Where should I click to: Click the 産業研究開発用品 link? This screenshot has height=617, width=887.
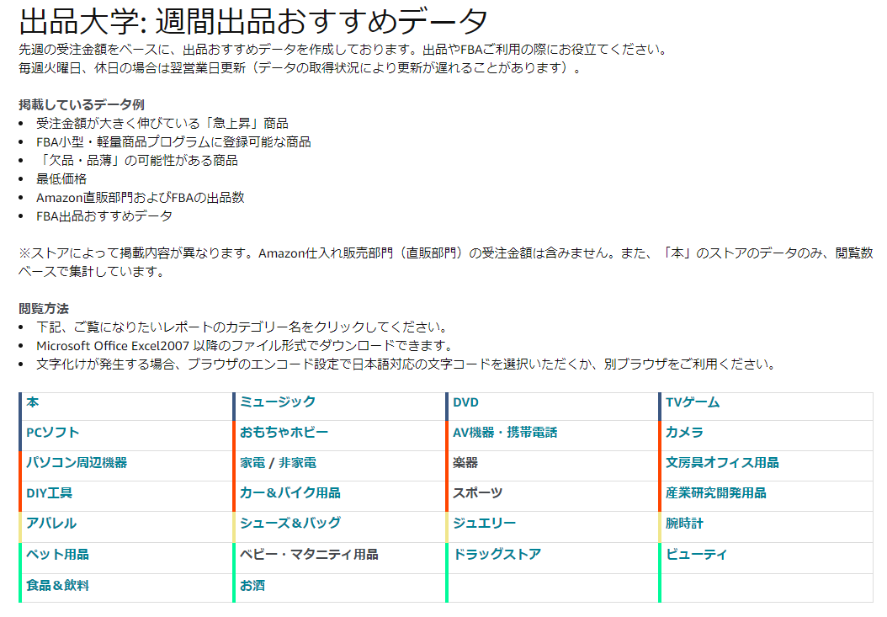click(x=715, y=493)
